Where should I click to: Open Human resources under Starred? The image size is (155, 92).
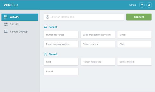pyautogui.click(x=98, y=62)
